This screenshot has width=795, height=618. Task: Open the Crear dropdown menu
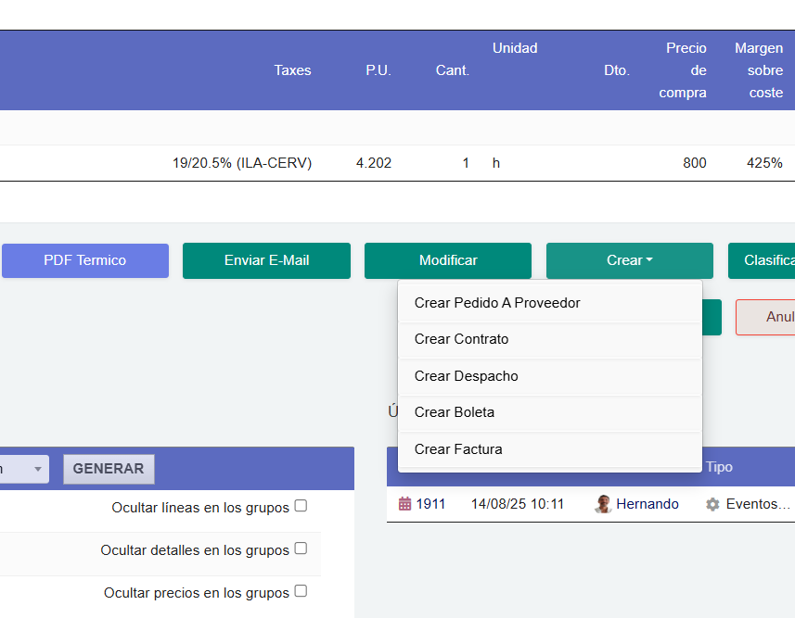[629, 260]
